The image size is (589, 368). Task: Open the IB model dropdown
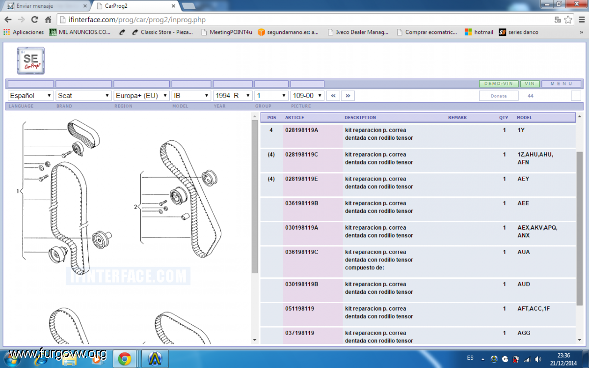(x=191, y=96)
